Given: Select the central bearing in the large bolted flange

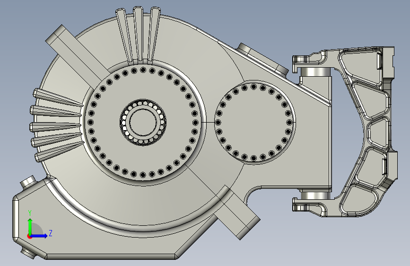Looking at the screenshot, I should coord(143,122).
